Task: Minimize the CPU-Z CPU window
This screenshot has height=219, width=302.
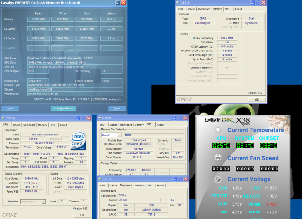Action: click(x=77, y=118)
